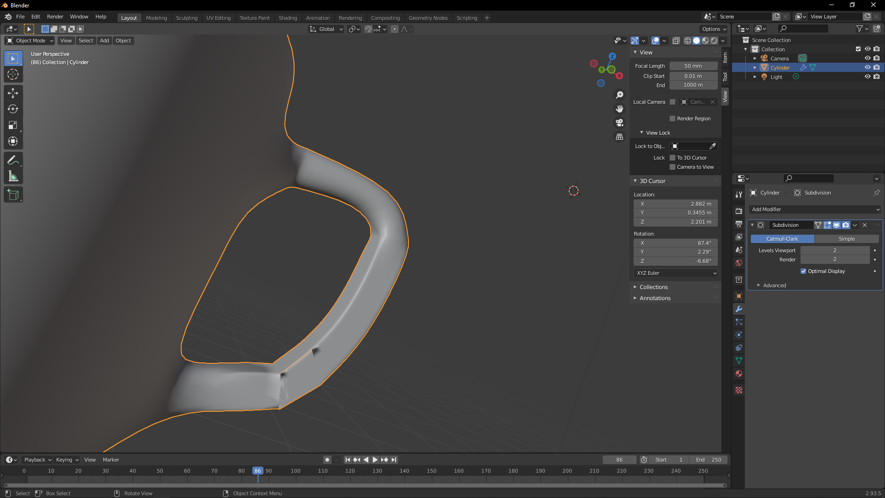
Task: Adjust Levels Viewport value field
Action: click(834, 250)
